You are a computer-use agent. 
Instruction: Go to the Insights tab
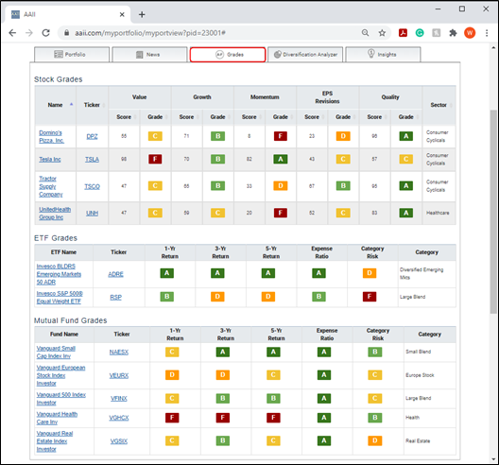(383, 55)
